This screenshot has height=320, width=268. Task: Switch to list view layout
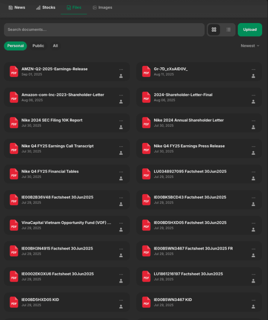[228, 30]
